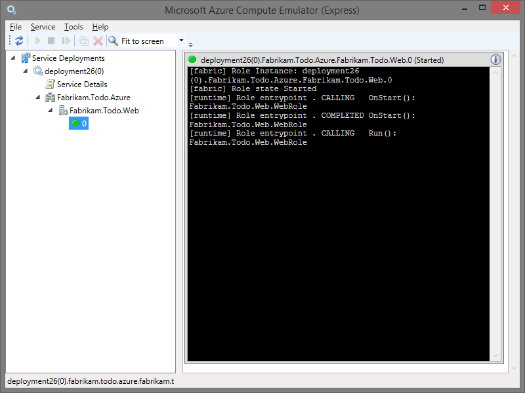Collapse the Fabrikam.Todo.Azure tree branch

click(x=38, y=97)
